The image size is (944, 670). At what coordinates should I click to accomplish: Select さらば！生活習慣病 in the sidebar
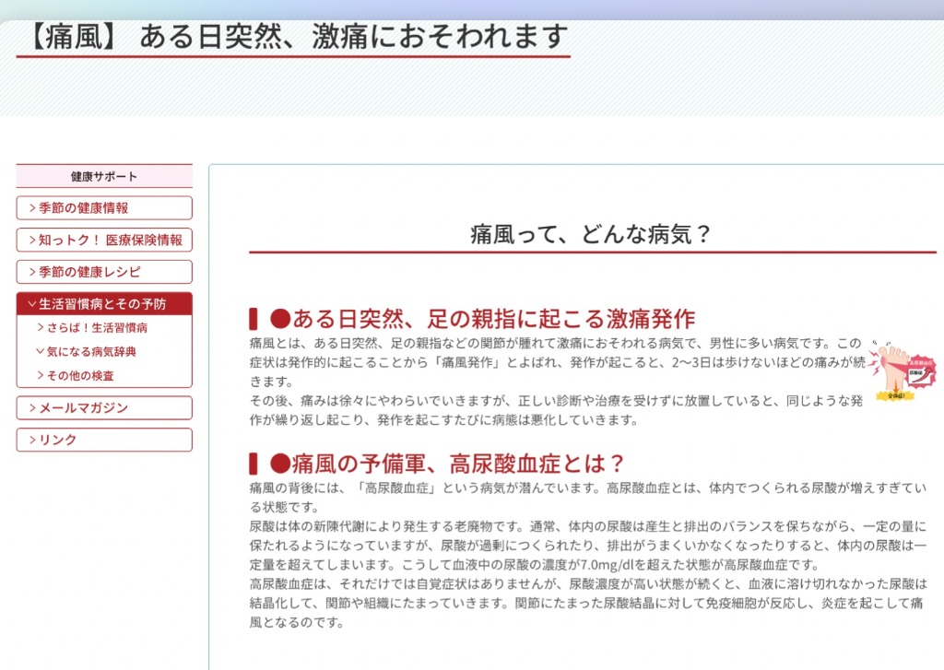tap(98, 327)
